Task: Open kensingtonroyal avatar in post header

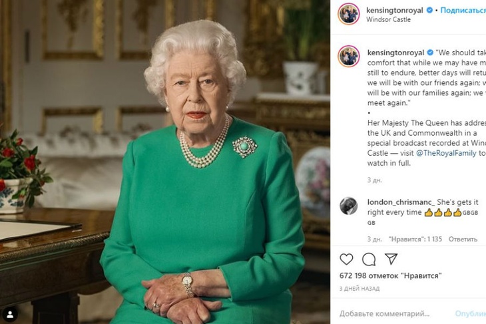Action: pyautogui.click(x=348, y=14)
